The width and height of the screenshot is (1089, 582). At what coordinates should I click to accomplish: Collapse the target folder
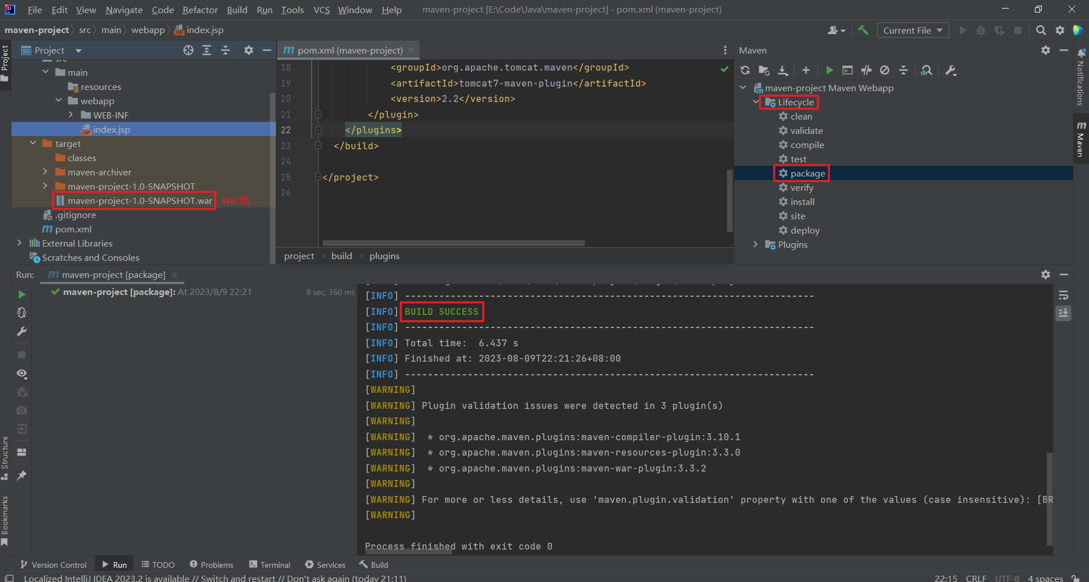[x=33, y=144]
